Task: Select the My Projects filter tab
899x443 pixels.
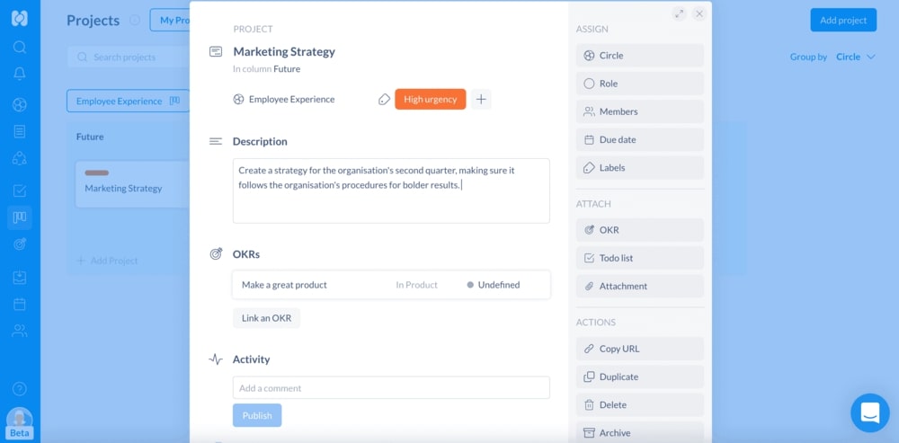Action: 170,20
